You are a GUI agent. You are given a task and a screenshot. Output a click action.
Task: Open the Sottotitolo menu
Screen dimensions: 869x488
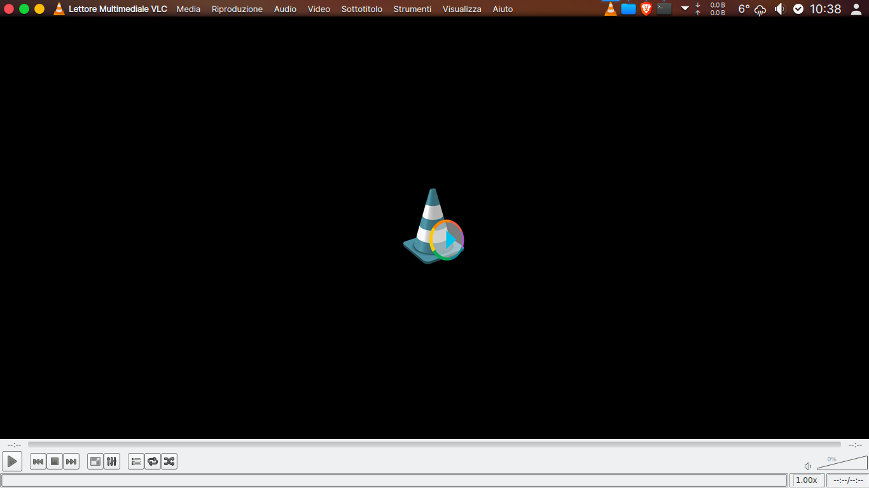coord(362,9)
